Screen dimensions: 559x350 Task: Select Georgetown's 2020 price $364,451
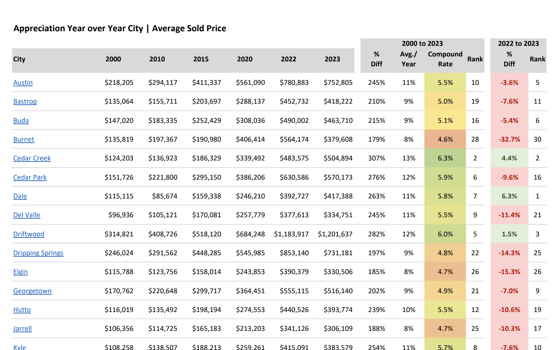[x=250, y=291]
